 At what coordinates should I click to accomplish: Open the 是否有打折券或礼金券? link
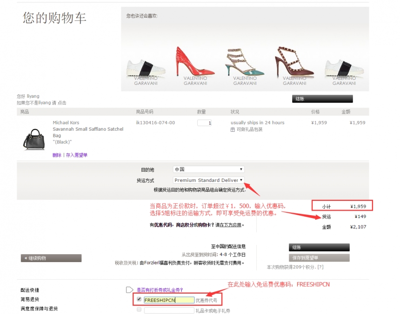tap(160, 290)
